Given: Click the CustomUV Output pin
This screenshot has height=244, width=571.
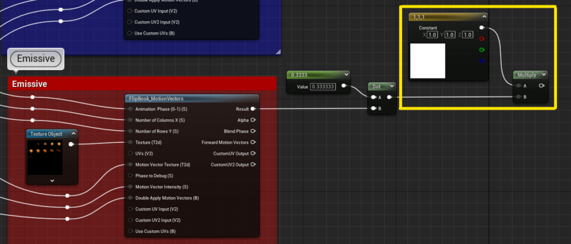Looking at the screenshot, I should pos(253,153).
